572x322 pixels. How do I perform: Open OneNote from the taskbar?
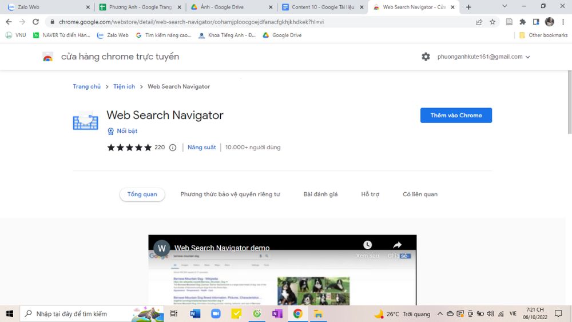pyautogui.click(x=277, y=313)
